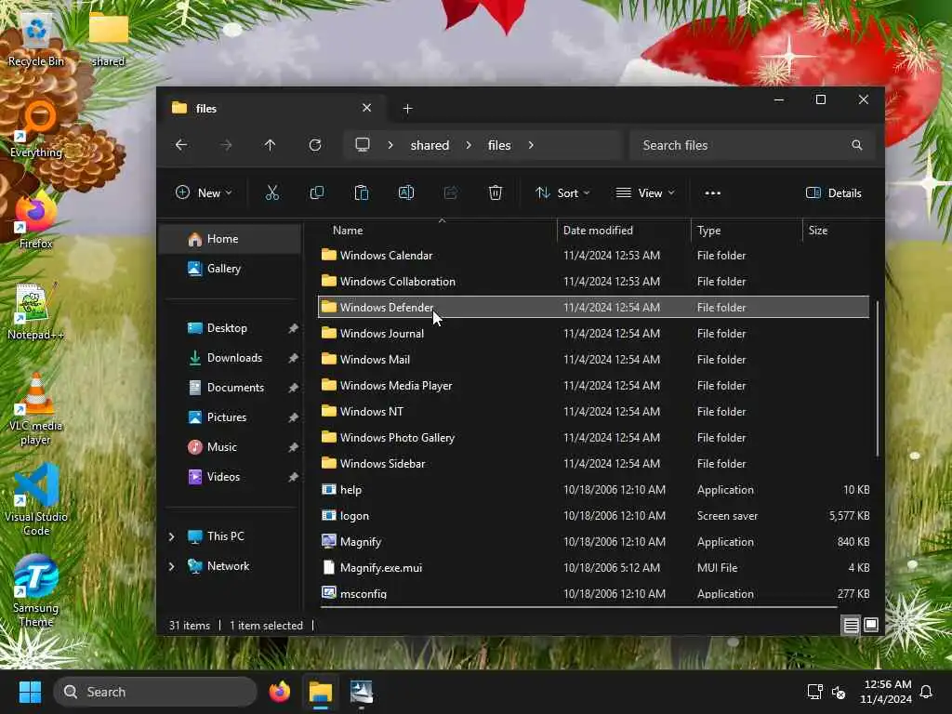952x714 pixels.
Task: Unpin Pictures from quick access
Action: point(293,417)
